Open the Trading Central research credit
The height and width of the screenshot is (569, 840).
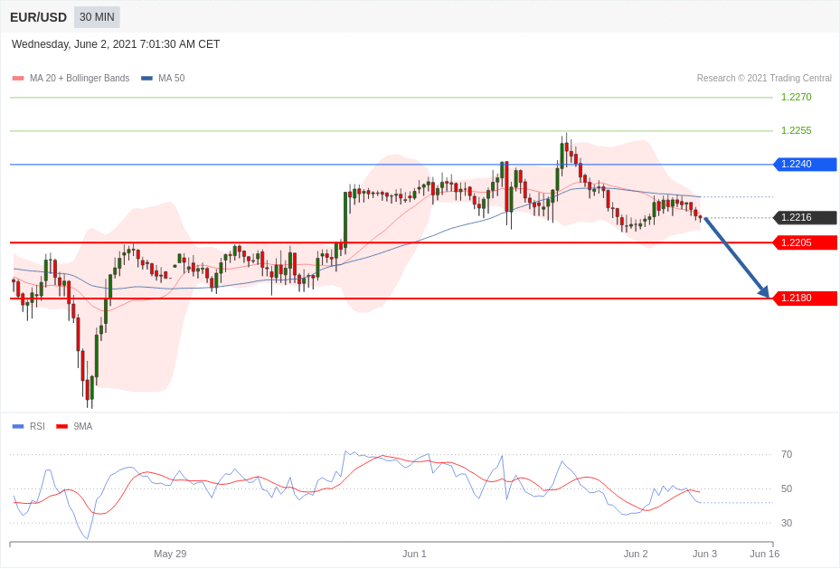coord(763,79)
